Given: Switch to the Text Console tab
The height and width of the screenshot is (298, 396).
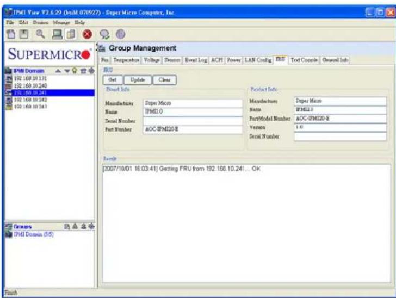Looking at the screenshot, I should point(304,60).
